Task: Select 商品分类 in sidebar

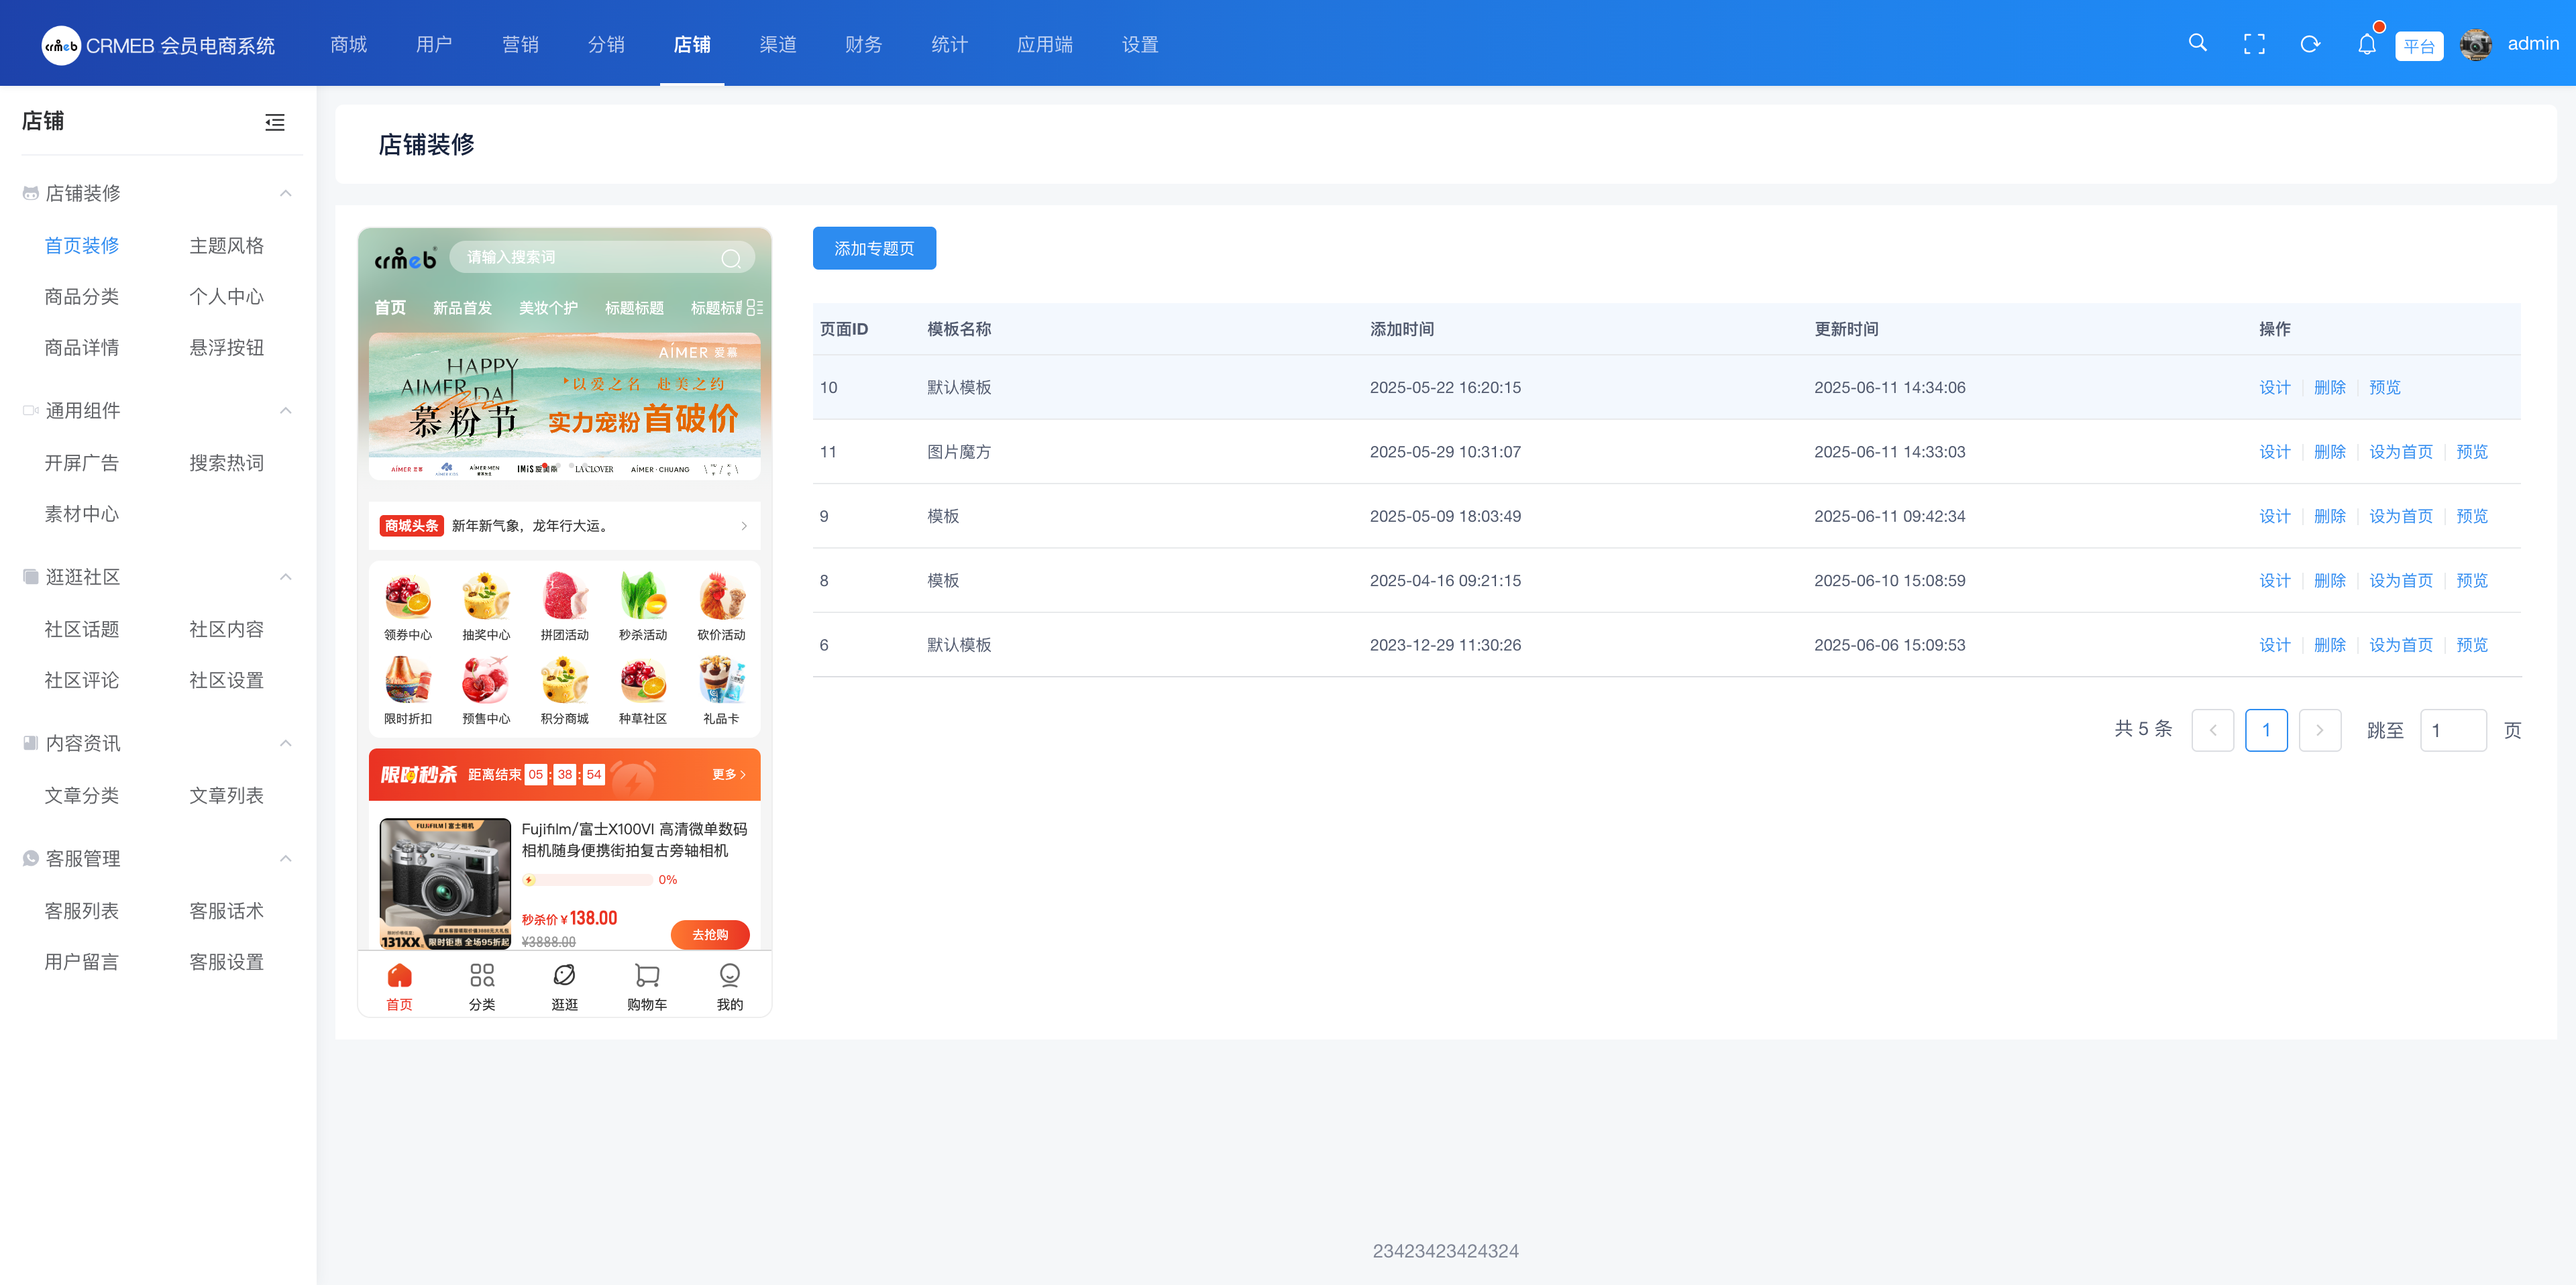Action: coord(82,296)
